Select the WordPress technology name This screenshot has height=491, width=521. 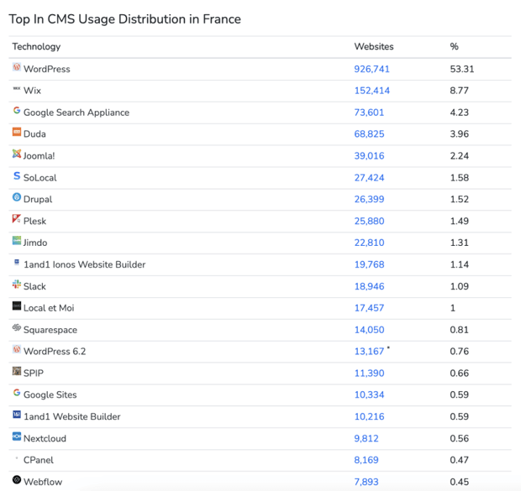pyautogui.click(x=47, y=69)
